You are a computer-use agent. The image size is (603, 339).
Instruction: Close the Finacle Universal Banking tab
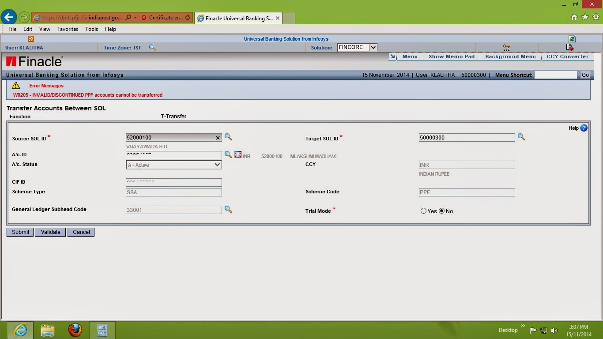click(x=278, y=18)
